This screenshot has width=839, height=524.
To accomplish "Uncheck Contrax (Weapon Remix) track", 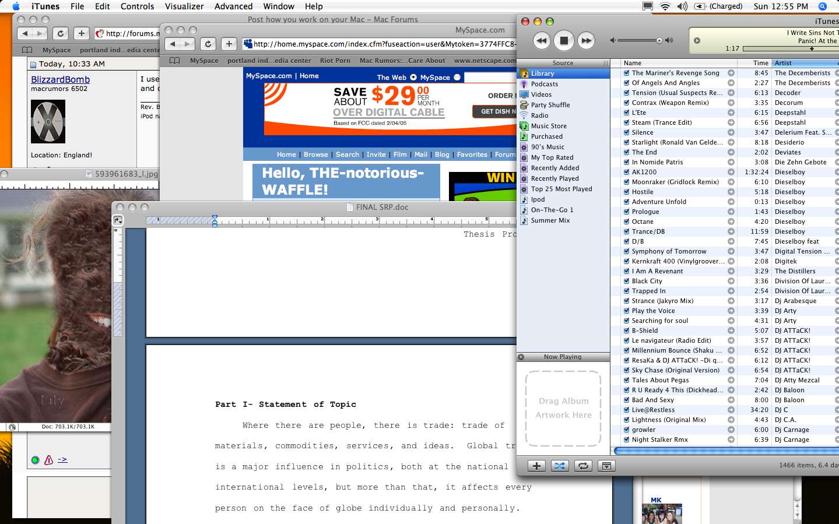I will 626,103.
